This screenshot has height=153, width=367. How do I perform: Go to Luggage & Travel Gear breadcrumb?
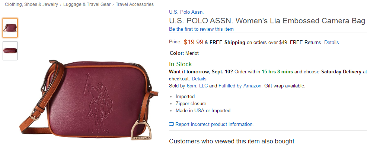87,4
